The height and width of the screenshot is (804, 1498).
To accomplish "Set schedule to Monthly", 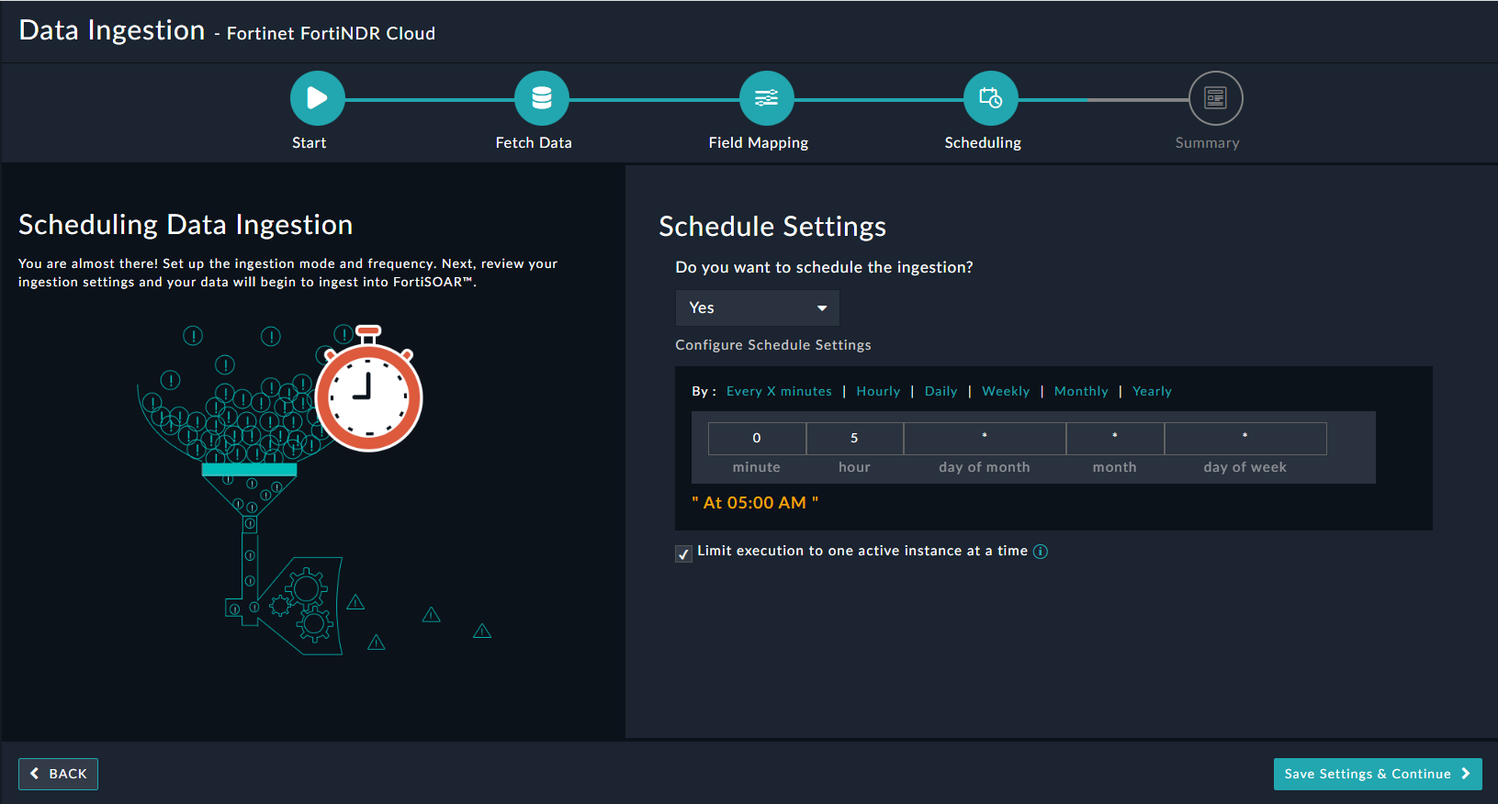I will (1081, 391).
